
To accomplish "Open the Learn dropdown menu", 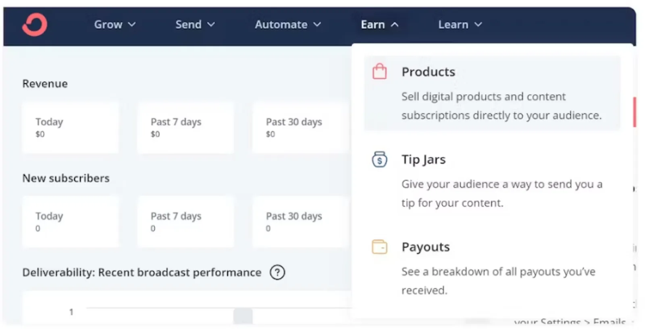I will (x=460, y=25).
